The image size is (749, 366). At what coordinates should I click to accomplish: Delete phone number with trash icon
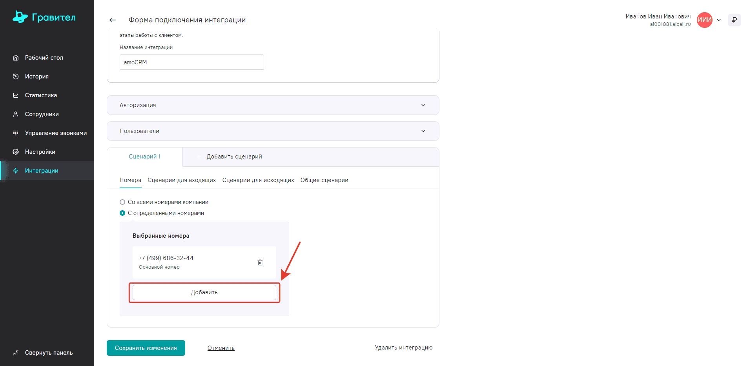260,262
